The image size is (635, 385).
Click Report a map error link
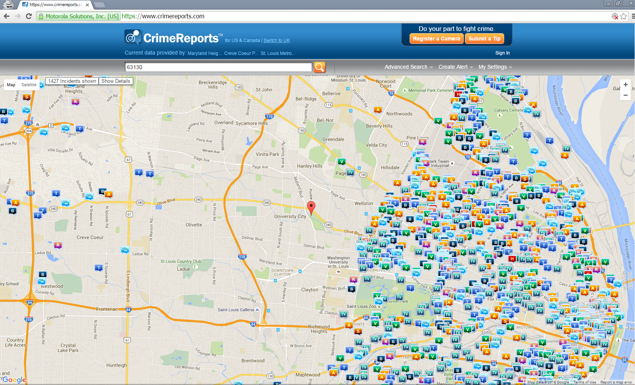coord(616,382)
